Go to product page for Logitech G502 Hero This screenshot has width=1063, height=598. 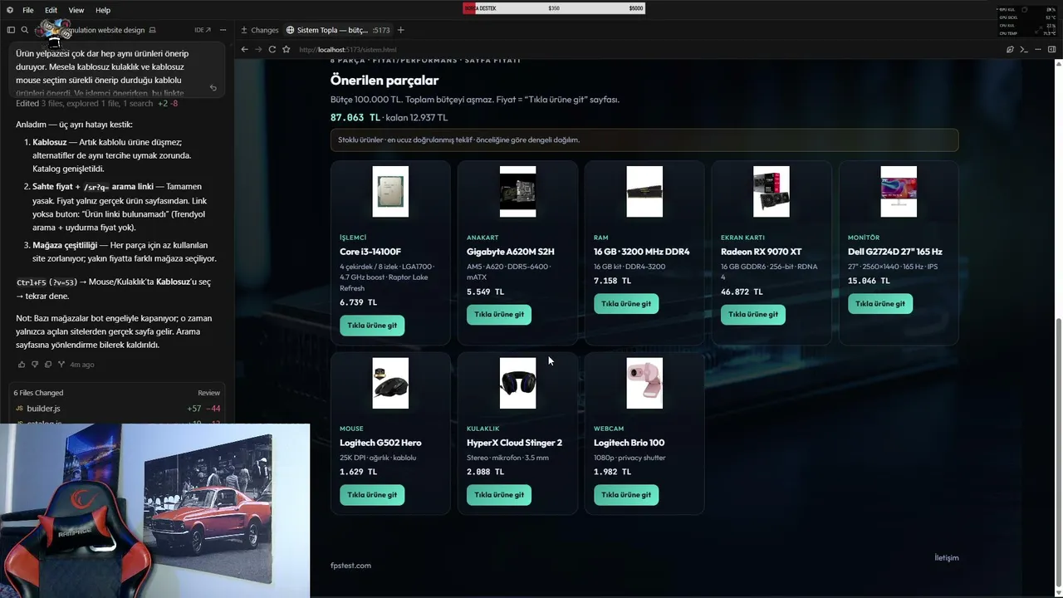[372, 495]
